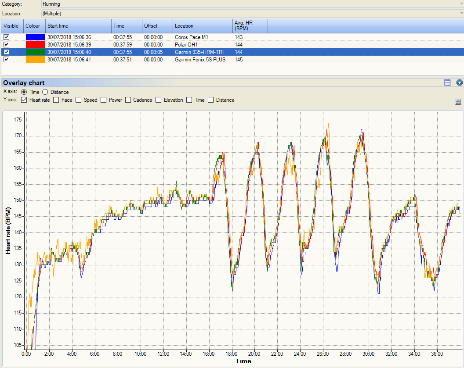Click the orange Garmin Fenix colour swatch
This screenshot has height=368, width=464.
[35, 60]
